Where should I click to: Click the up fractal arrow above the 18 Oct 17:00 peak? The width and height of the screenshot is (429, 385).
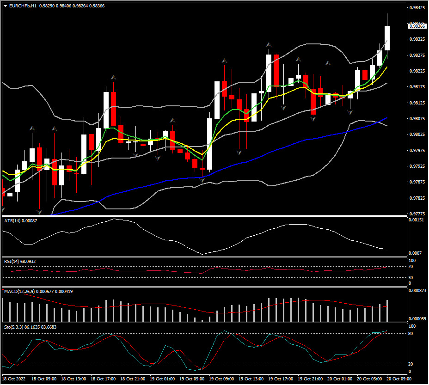pyautogui.click(x=113, y=77)
